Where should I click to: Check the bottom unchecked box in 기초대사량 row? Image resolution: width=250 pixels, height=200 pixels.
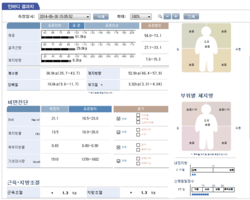pos(138,164)
